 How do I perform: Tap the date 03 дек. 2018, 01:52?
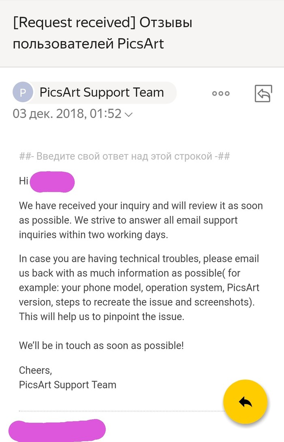pos(67,113)
